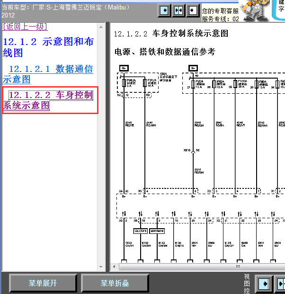Click the 菜单展开 button

43,283
